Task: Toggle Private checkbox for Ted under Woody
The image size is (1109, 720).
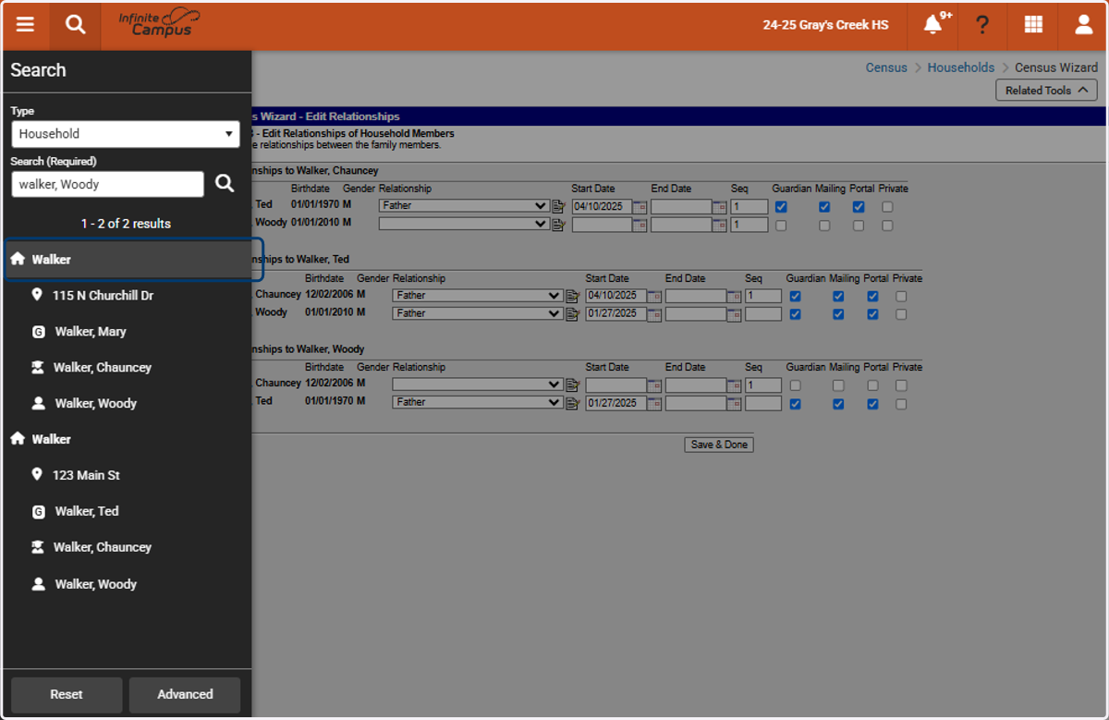Action: 901,404
